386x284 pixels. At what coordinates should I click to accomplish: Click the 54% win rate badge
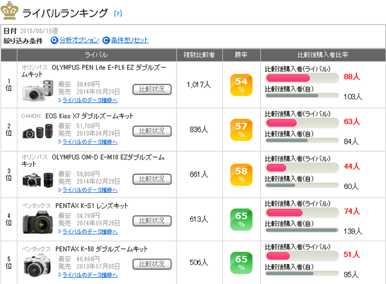(x=241, y=85)
